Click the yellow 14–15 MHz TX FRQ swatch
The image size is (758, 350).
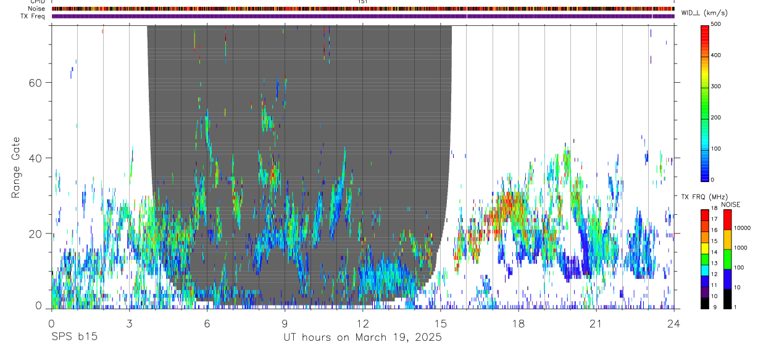pos(704,248)
